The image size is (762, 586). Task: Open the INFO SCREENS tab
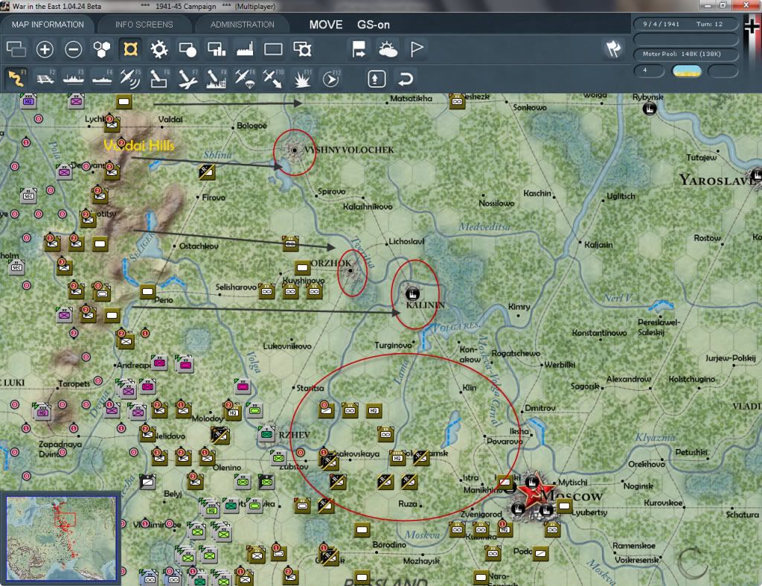pyautogui.click(x=144, y=25)
